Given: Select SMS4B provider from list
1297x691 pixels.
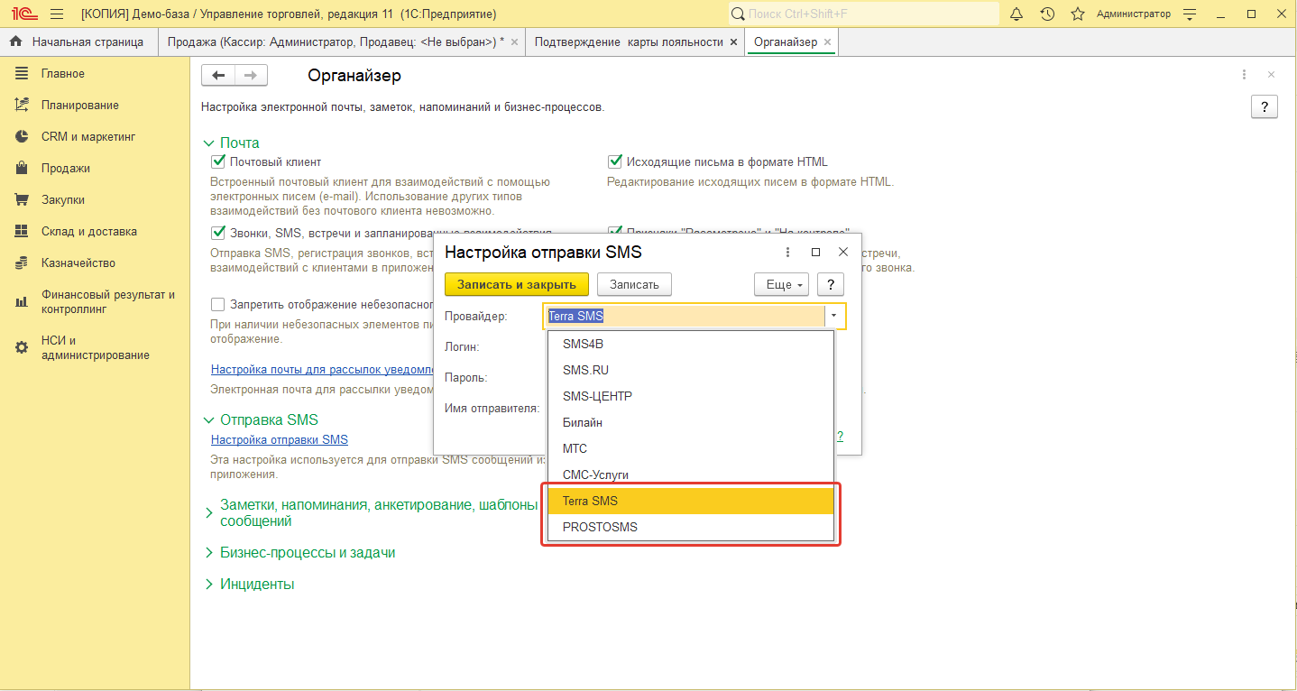Looking at the screenshot, I should [691, 344].
